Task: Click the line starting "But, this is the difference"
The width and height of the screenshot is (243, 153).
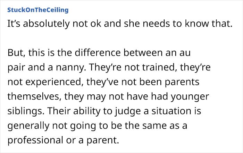Action: click(99, 53)
